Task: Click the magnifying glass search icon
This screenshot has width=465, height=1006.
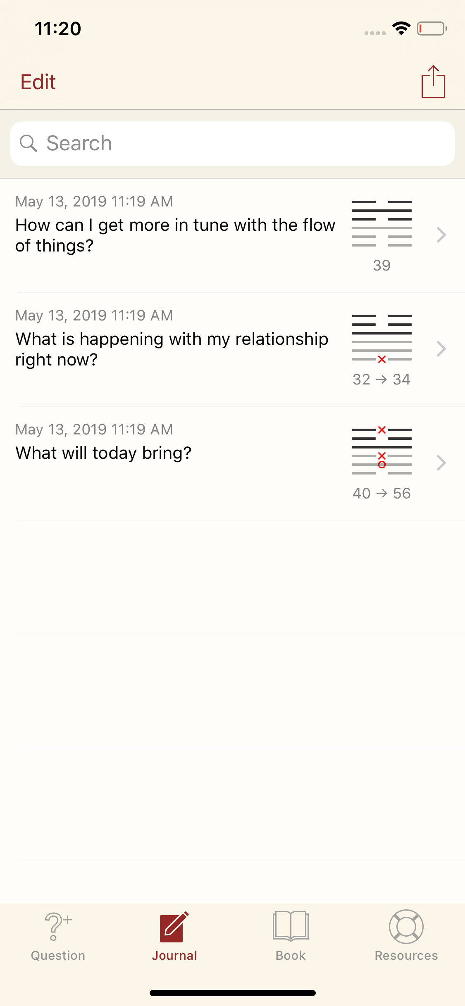Action: click(29, 143)
